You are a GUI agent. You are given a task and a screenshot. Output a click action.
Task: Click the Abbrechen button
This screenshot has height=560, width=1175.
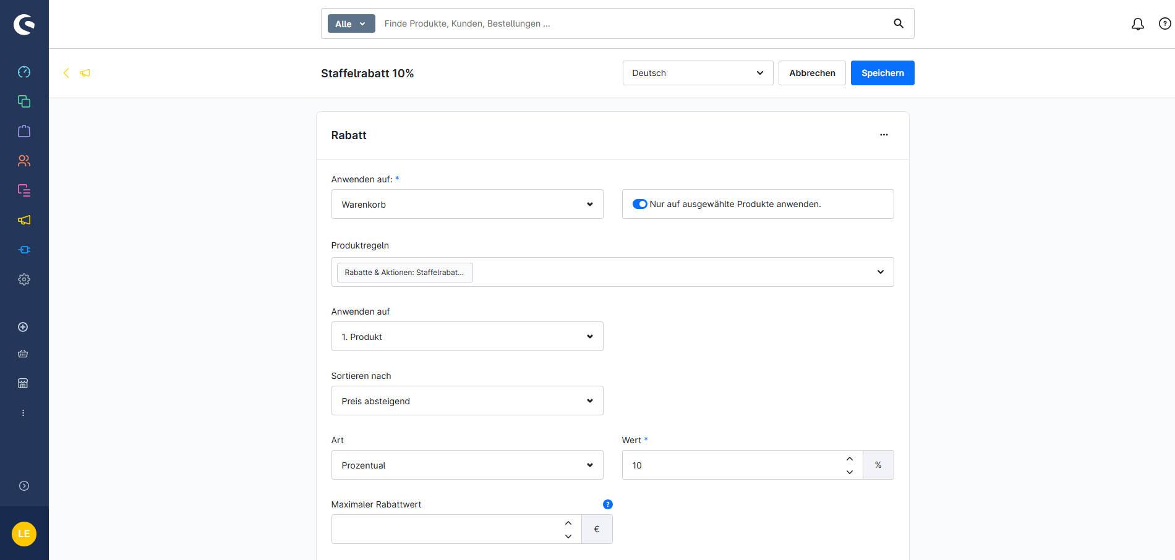[811, 73]
